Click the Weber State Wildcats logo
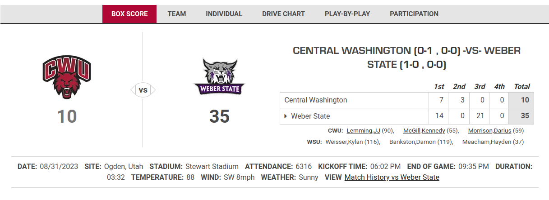The width and height of the screenshot is (549, 200). (219, 77)
